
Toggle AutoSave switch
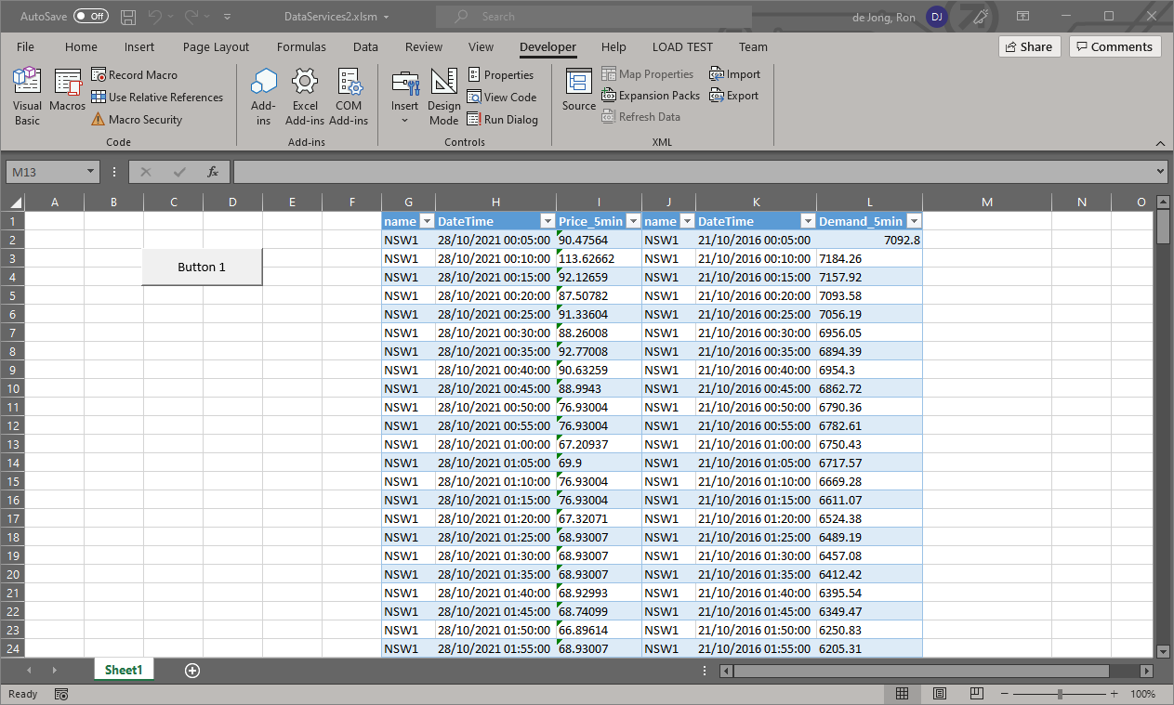pos(90,17)
